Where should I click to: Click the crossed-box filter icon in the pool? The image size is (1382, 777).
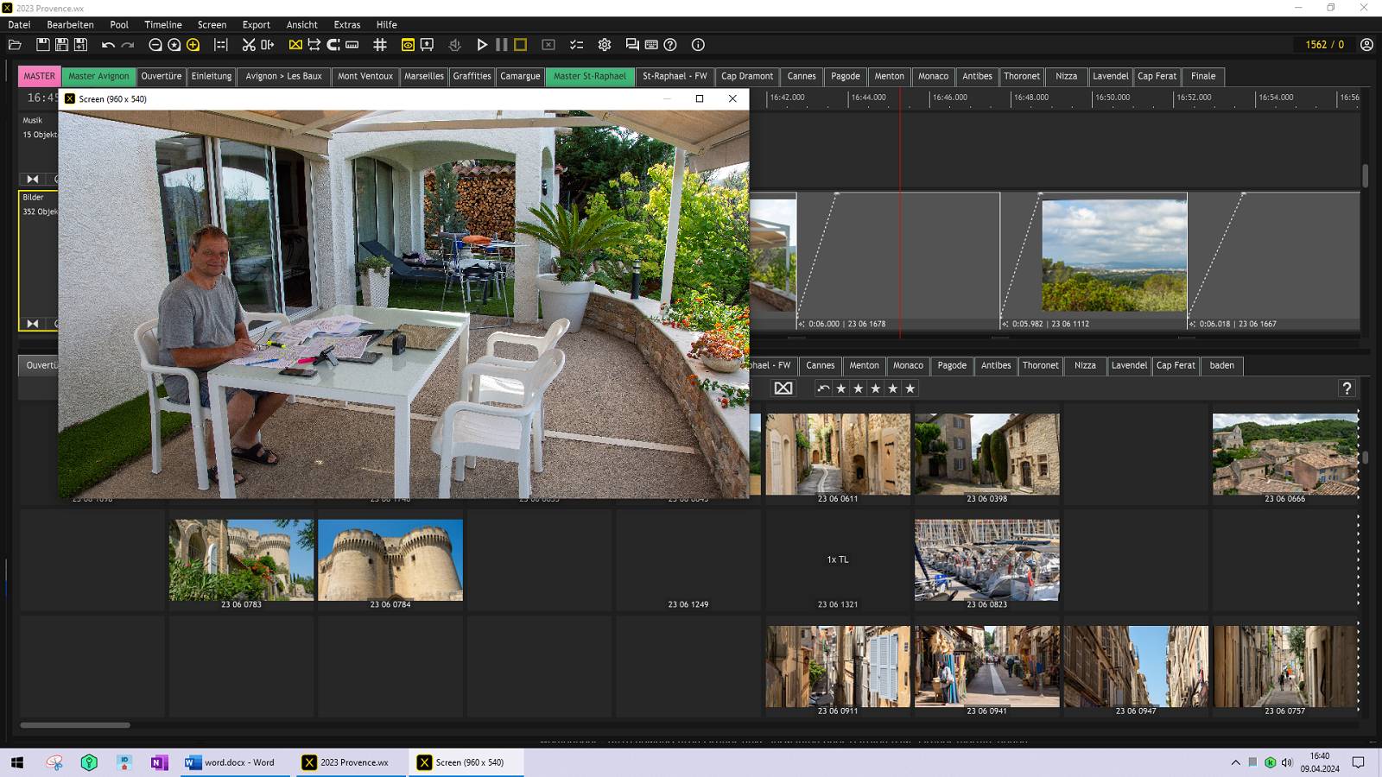tap(783, 388)
